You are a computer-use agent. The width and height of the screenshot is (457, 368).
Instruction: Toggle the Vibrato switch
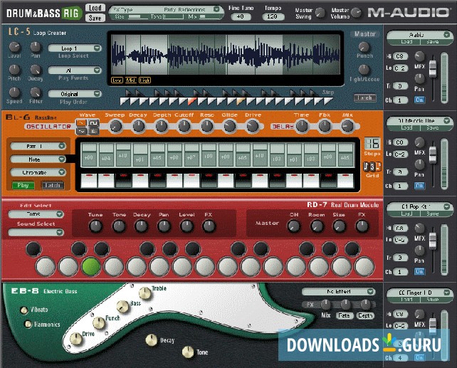[24, 310]
